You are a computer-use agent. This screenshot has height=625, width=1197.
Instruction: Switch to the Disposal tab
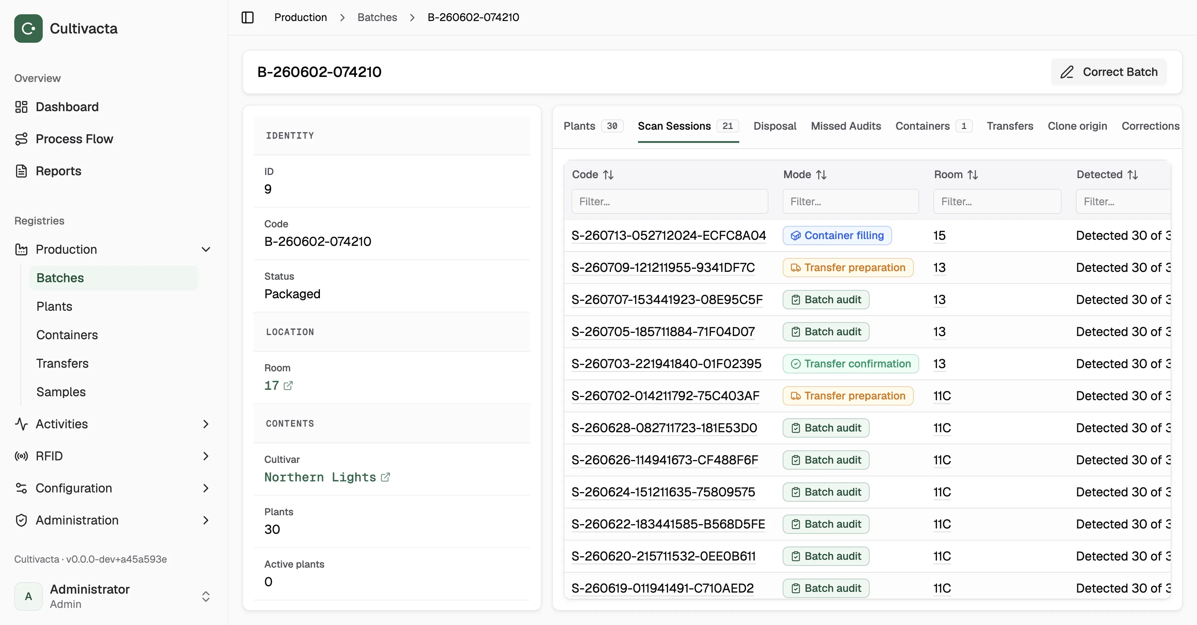coord(774,126)
